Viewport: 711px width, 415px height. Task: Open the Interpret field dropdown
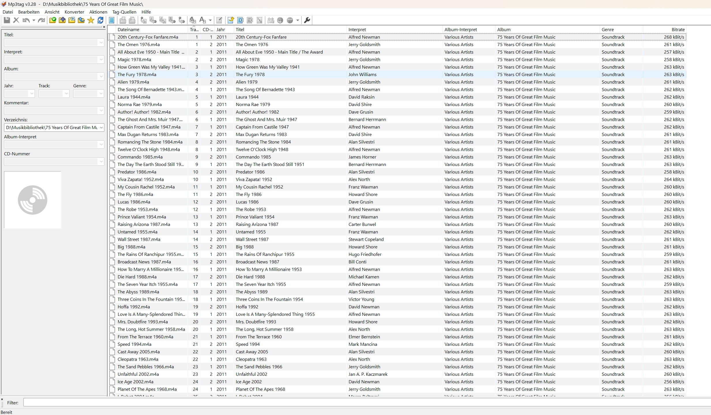click(x=101, y=60)
